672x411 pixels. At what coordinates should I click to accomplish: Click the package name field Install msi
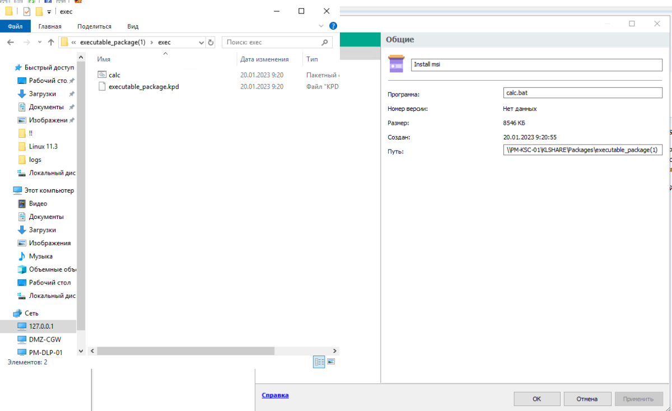point(536,64)
